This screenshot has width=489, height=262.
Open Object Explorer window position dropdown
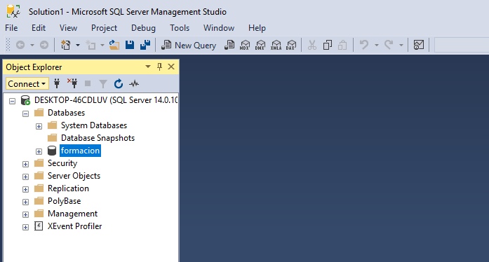pos(148,67)
